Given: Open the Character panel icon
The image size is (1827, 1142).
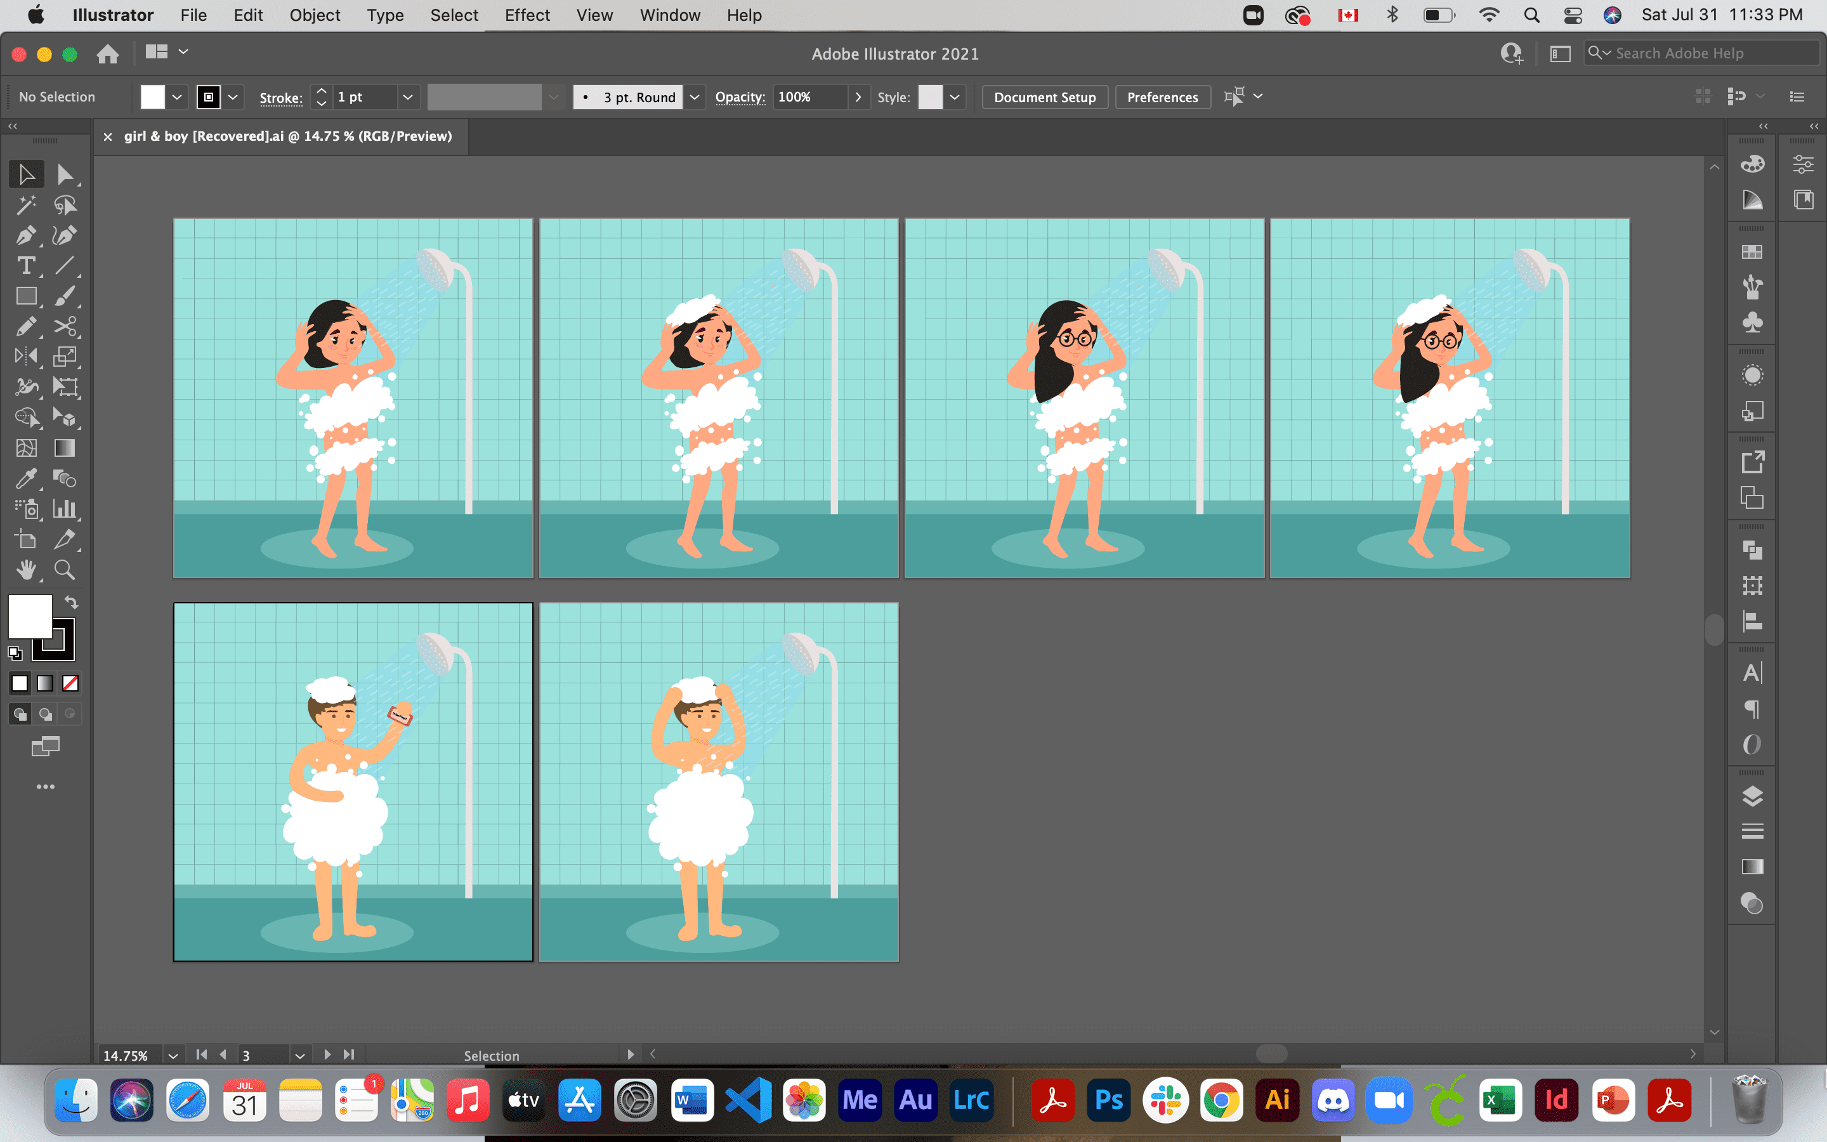Looking at the screenshot, I should (x=1752, y=673).
